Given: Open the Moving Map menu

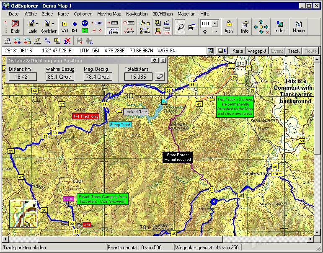Looking at the screenshot, I should click(x=109, y=13).
